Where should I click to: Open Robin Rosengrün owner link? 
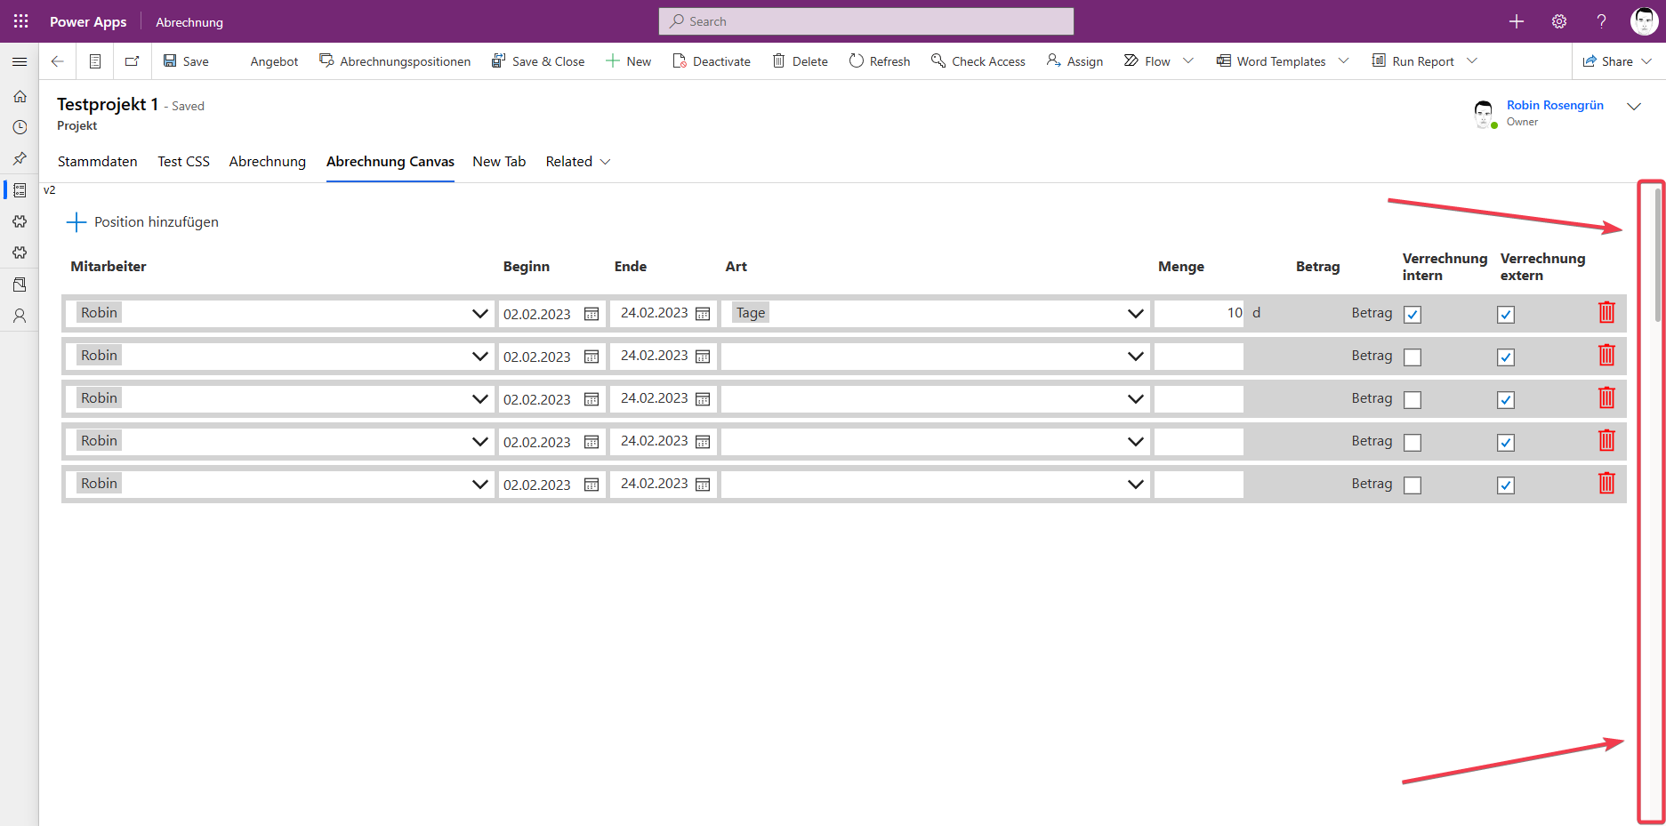(x=1555, y=105)
